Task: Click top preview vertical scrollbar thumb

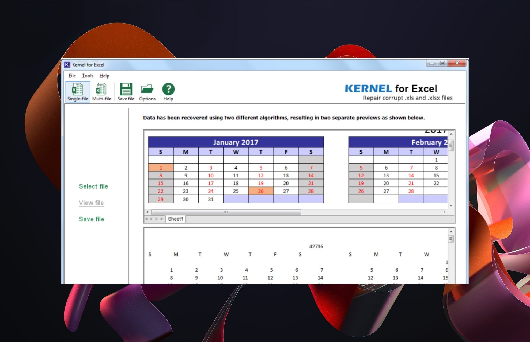Action: (x=451, y=145)
